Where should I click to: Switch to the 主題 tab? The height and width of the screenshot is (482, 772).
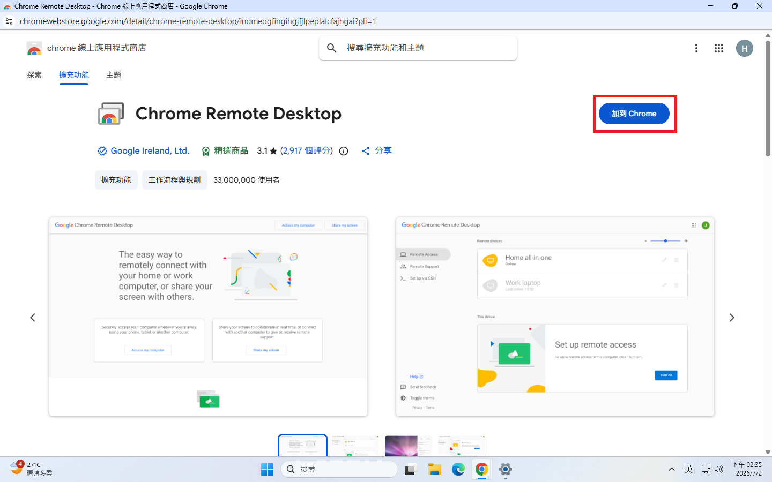114,75
